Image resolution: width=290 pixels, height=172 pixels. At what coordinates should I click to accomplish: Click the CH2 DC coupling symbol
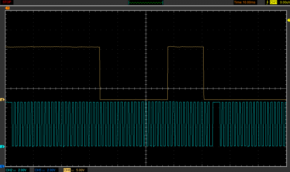click(x=14, y=170)
